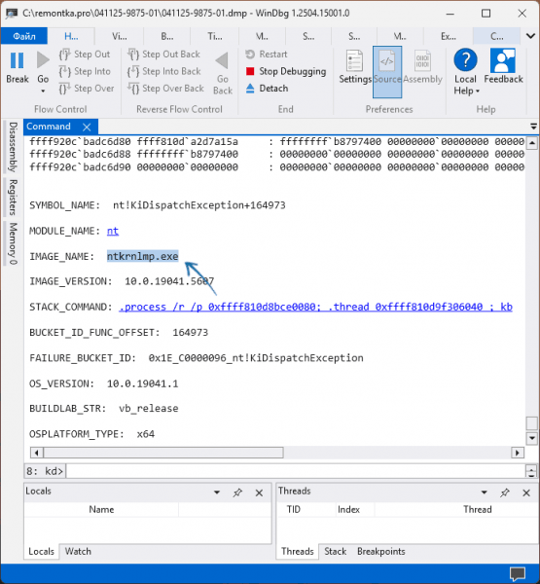Screen dimensions: 540x584
Task: Click FAILURE_BUCKET_ID value text
Action: pyautogui.click(x=256, y=358)
